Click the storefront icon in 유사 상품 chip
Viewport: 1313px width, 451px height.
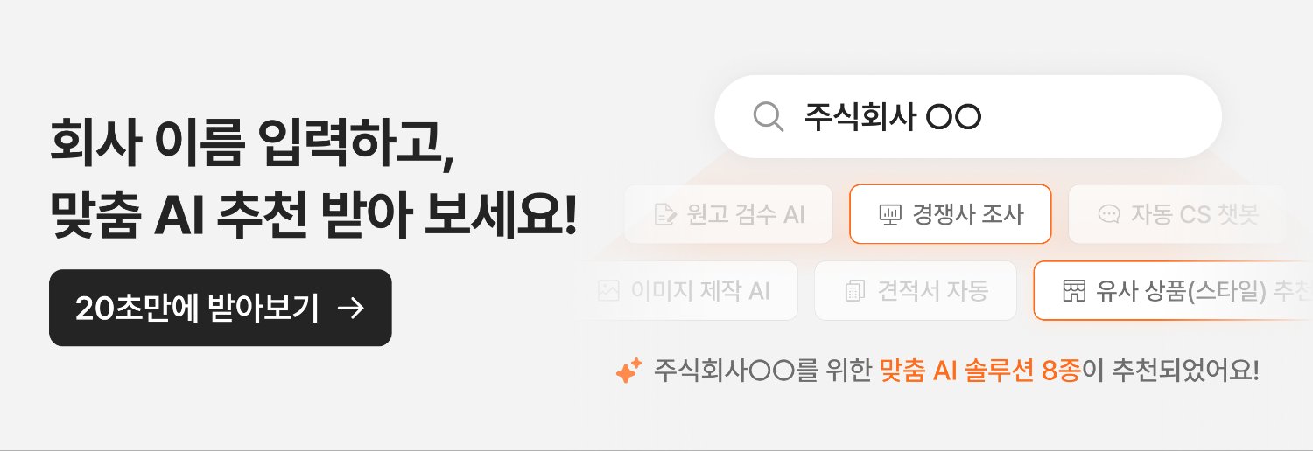1073,290
